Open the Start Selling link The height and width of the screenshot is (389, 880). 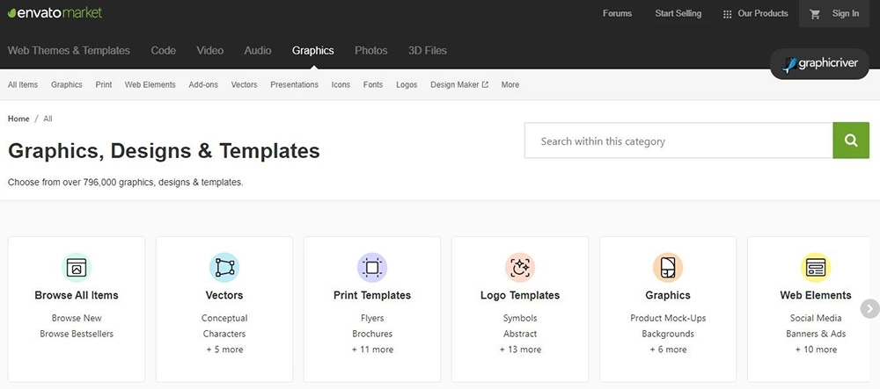click(x=678, y=13)
